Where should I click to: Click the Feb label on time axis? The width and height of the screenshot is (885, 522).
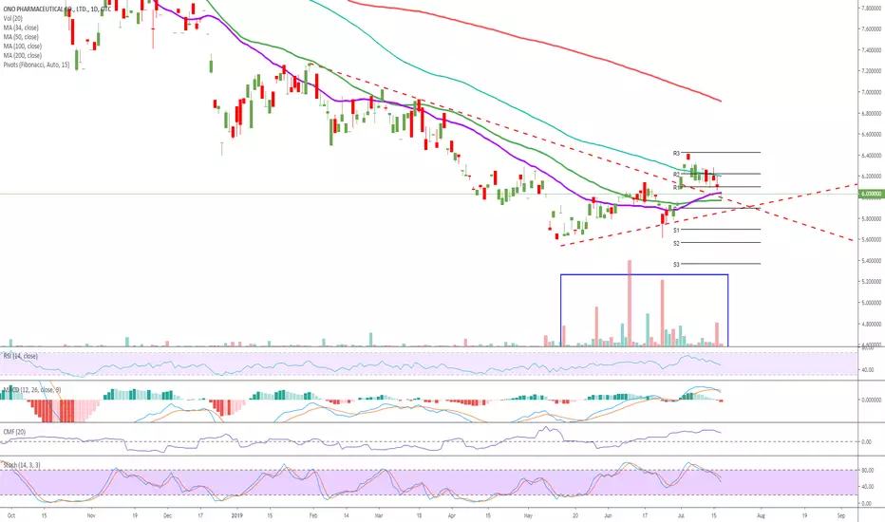tap(313, 515)
